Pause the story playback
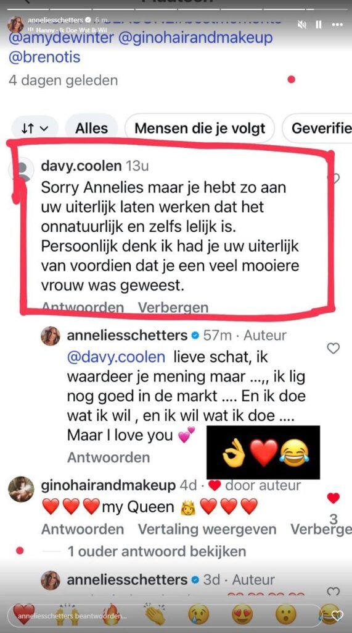The width and height of the screenshot is (352, 633). (319, 25)
